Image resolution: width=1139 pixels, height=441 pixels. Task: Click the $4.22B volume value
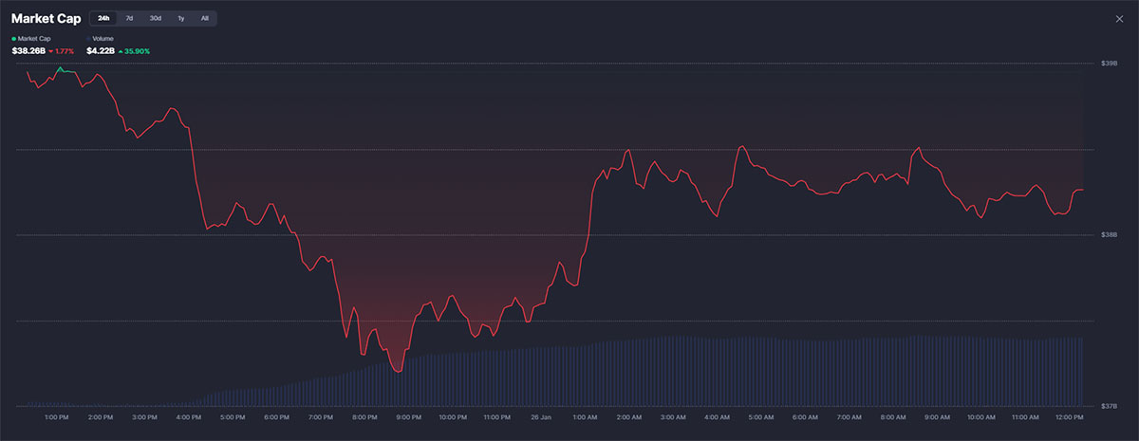point(100,50)
